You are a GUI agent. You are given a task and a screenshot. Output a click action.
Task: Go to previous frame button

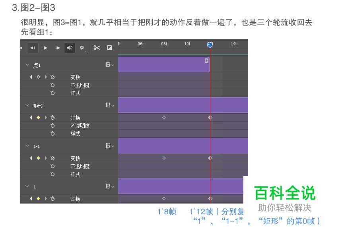[x=33, y=48]
